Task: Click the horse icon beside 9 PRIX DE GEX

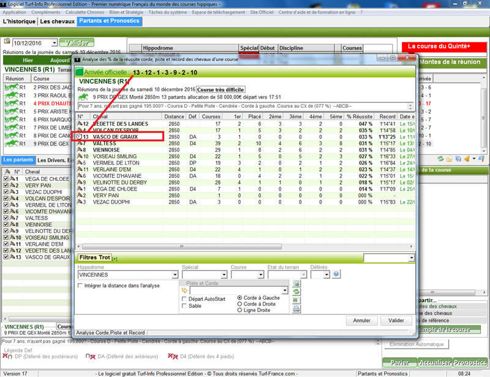Action: click(x=10, y=143)
